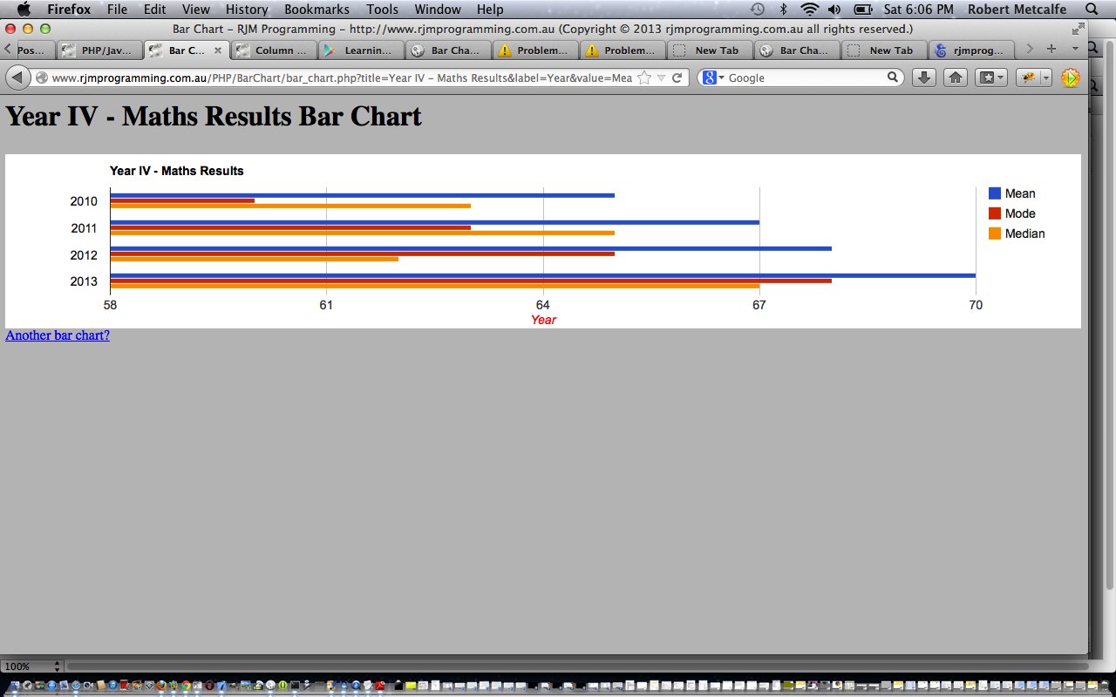Image resolution: width=1116 pixels, height=697 pixels.
Task: Bookmark this page with the star icon
Action: [x=643, y=78]
